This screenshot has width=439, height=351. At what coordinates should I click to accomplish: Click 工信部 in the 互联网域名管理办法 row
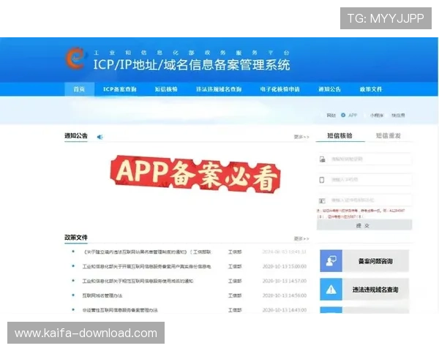(235, 295)
